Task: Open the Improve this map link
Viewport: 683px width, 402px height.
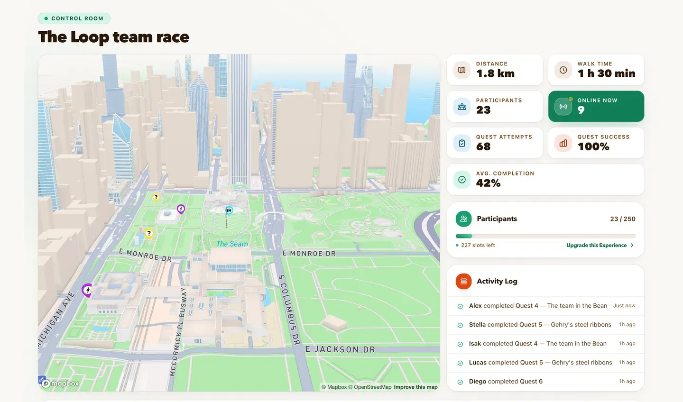Action: [415, 387]
